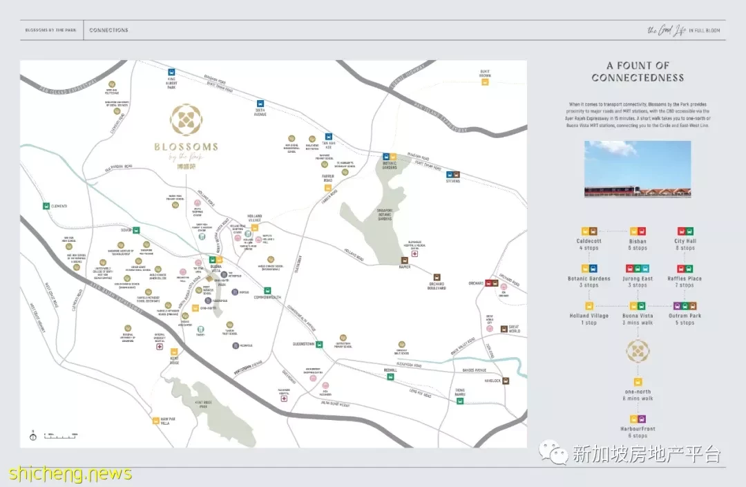Click the compass north indicator on map
Image resolution: width=746 pixels, height=487 pixels.
(33, 436)
